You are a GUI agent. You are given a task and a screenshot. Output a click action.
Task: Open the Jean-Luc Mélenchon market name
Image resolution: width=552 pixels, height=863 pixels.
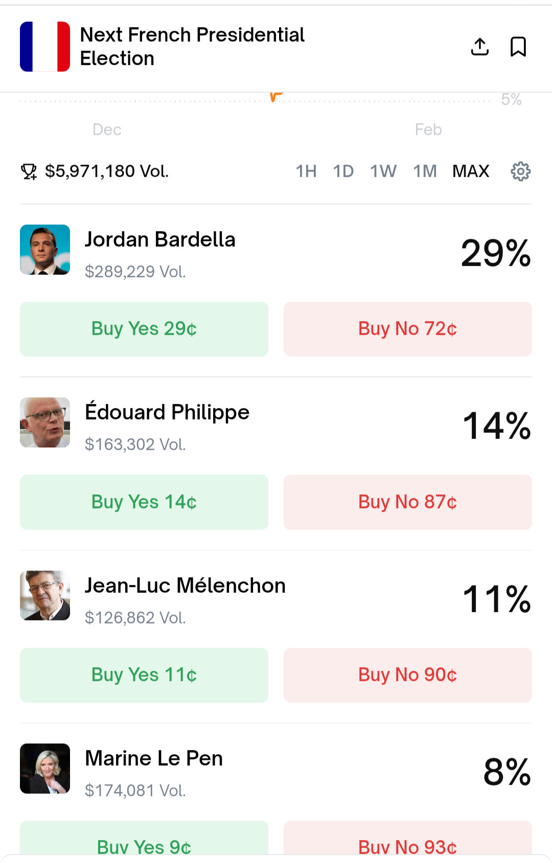click(185, 585)
